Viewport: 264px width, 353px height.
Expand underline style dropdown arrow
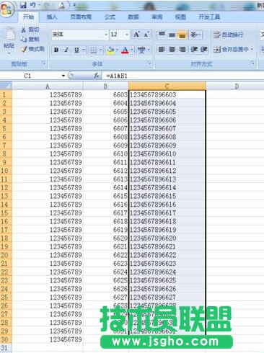84,50
